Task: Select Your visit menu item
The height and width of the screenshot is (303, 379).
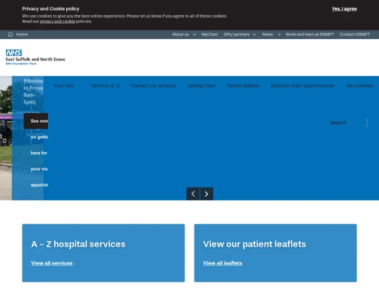Action: [x=64, y=86]
